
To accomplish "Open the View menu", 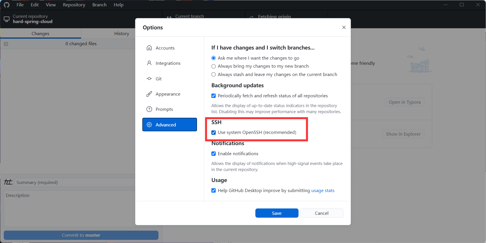I will click(x=51, y=5).
